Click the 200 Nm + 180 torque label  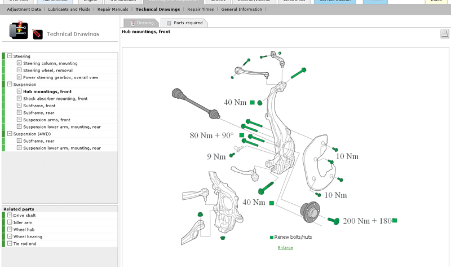368,221
